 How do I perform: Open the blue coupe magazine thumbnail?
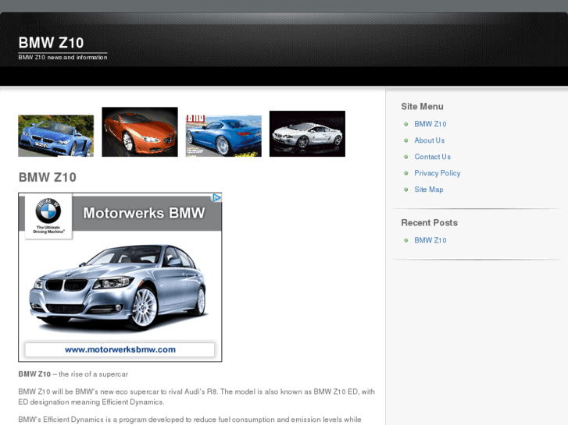pos(223,136)
